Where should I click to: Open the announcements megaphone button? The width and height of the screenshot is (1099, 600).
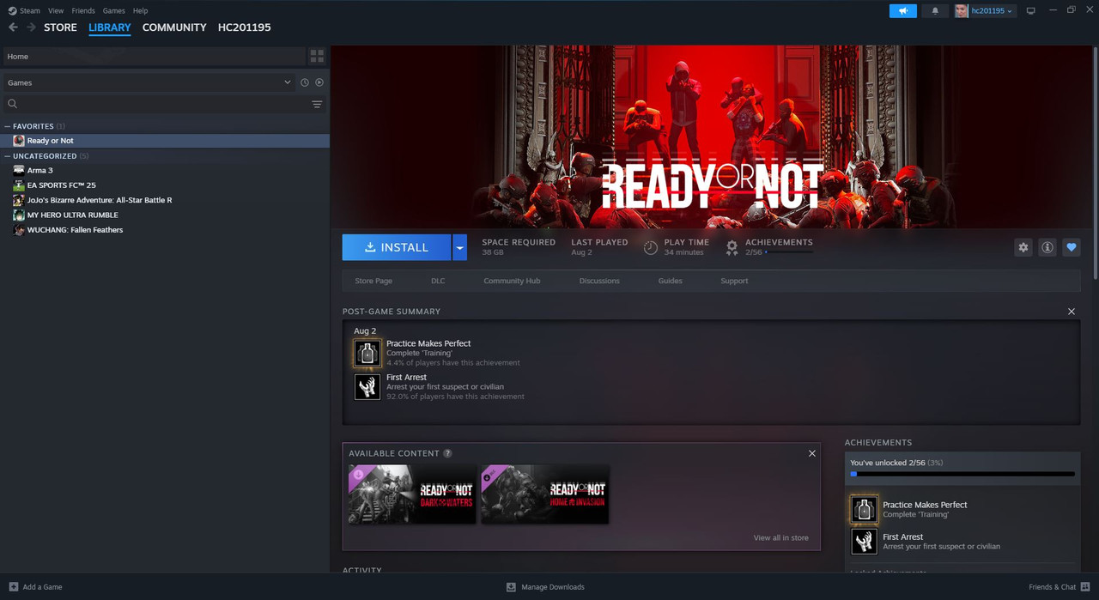(902, 10)
